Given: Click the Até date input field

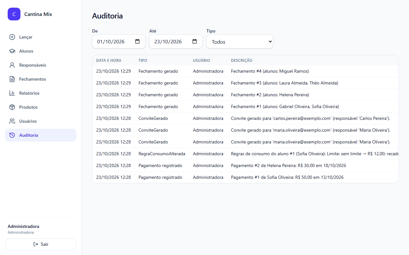Looking at the screenshot, I should point(176,41).
